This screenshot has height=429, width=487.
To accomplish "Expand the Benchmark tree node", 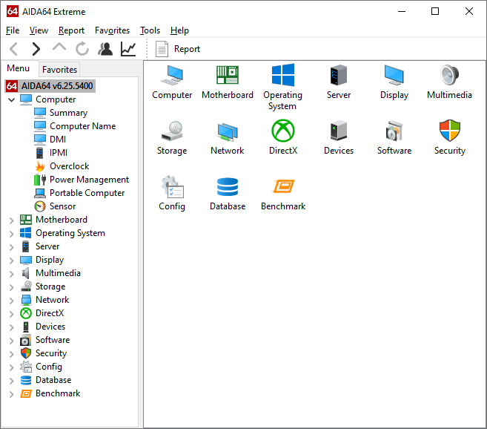I will (11, 393).
